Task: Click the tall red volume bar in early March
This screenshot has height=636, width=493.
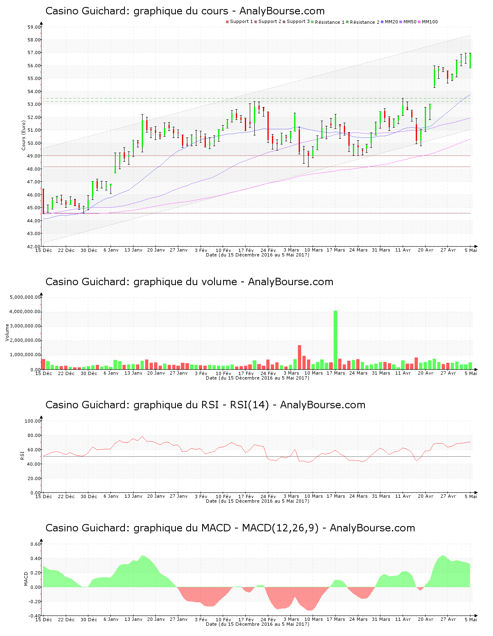Action: point(299,357)
